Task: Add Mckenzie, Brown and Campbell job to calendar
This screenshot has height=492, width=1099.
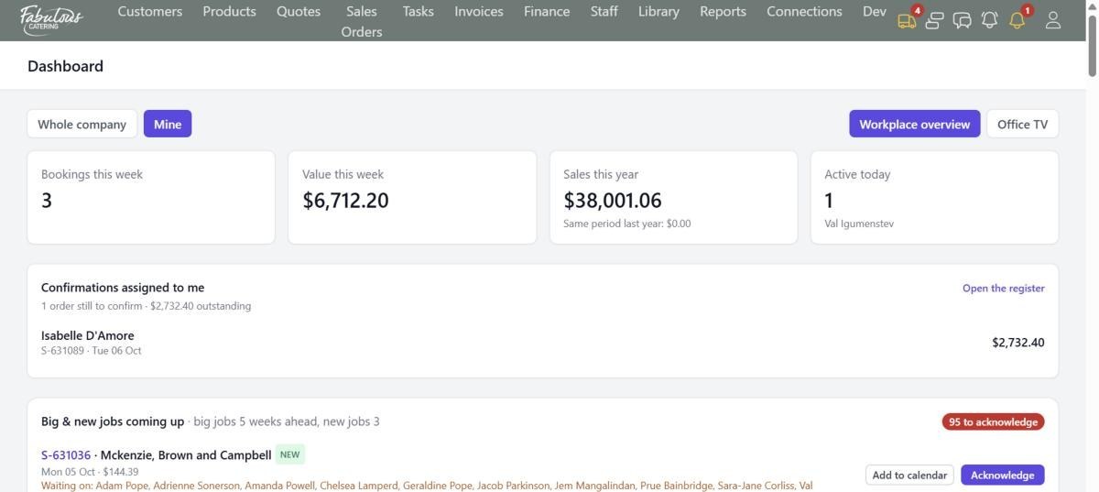Action: (909, 475)
